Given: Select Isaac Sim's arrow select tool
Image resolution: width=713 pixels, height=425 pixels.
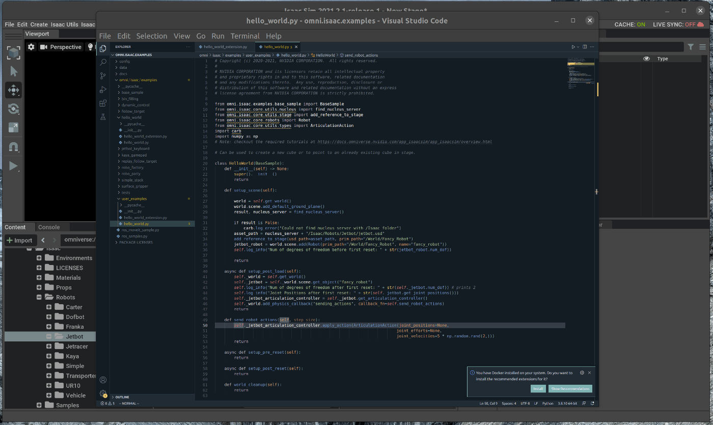Looking at the screenshot, I should click(x=13, y=71).
